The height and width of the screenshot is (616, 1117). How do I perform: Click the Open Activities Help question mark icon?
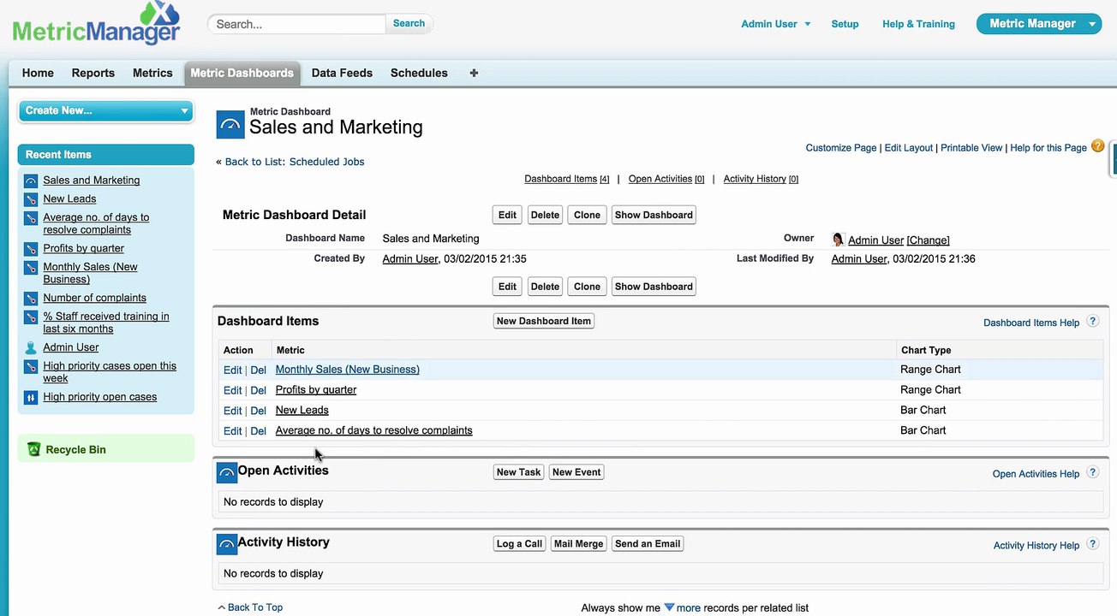tap(1093, 472)
